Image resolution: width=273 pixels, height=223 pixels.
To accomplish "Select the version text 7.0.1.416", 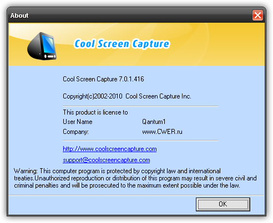I will point(132,79).
